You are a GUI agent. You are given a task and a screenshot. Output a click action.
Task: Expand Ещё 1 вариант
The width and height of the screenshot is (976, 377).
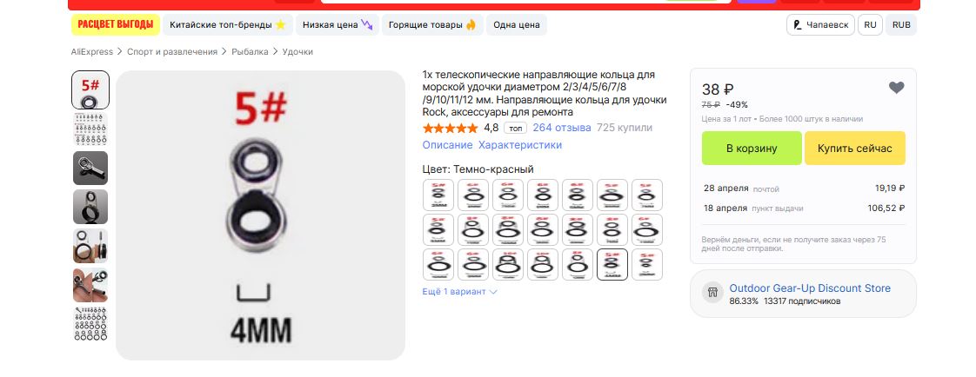pos(459,291)
